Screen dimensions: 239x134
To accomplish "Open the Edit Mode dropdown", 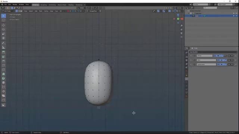I will point(8,11).
